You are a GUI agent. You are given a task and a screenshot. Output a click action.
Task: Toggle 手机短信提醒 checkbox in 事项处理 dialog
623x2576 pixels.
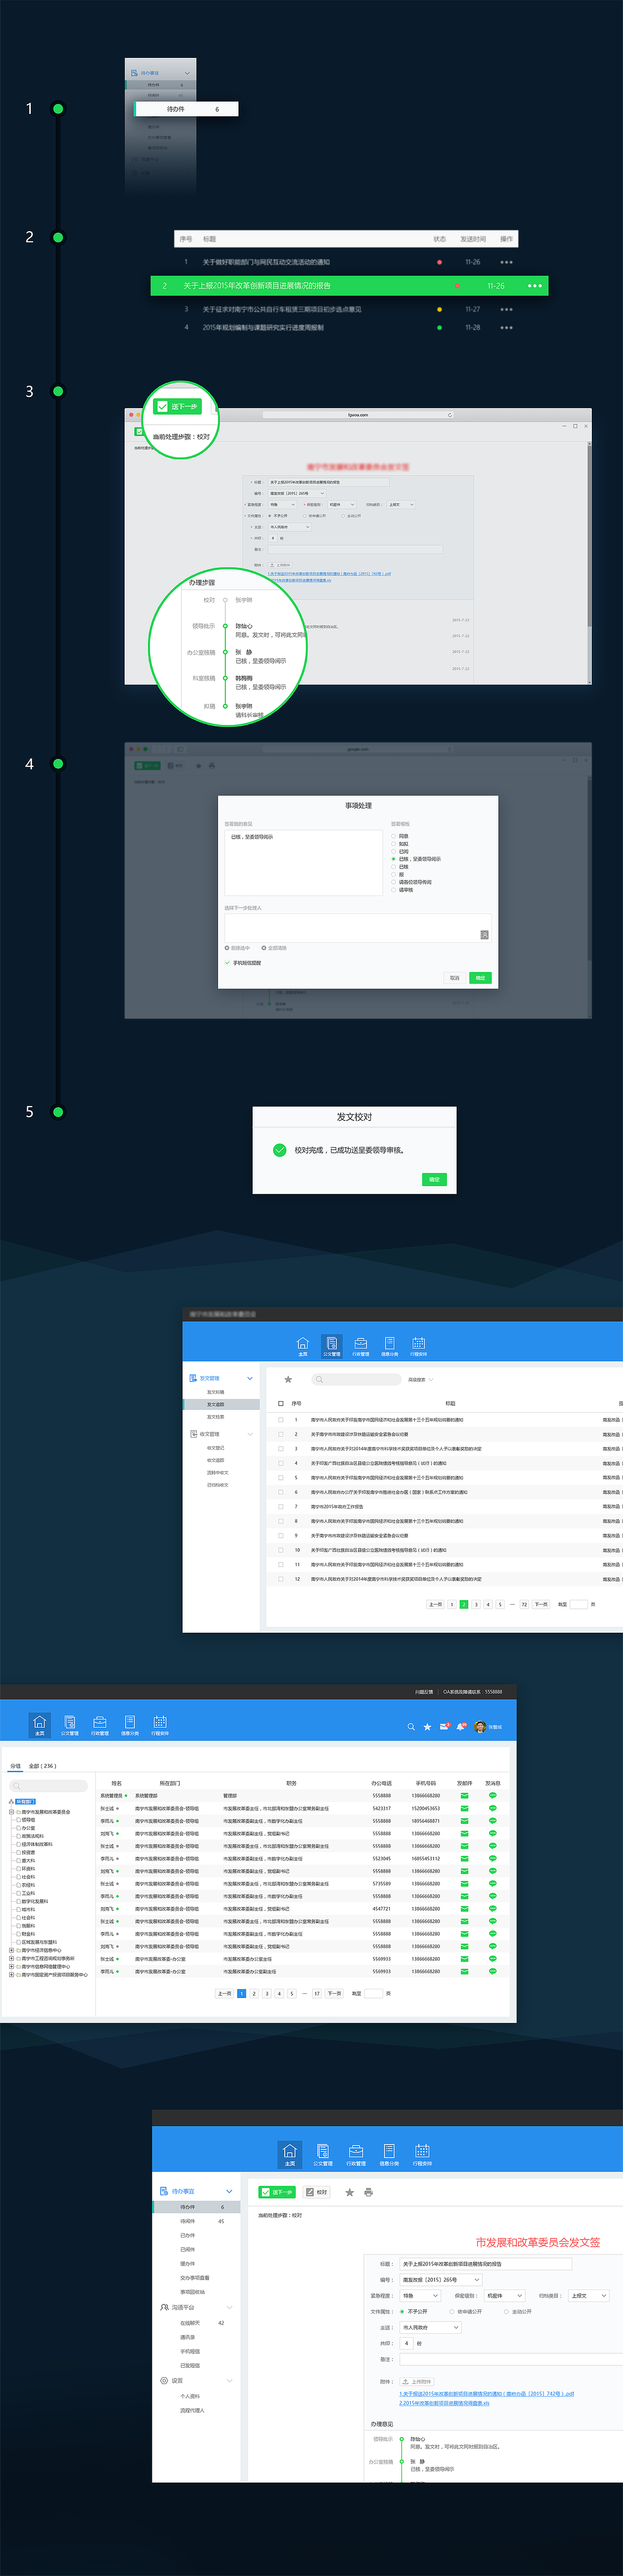click(228, 963)
